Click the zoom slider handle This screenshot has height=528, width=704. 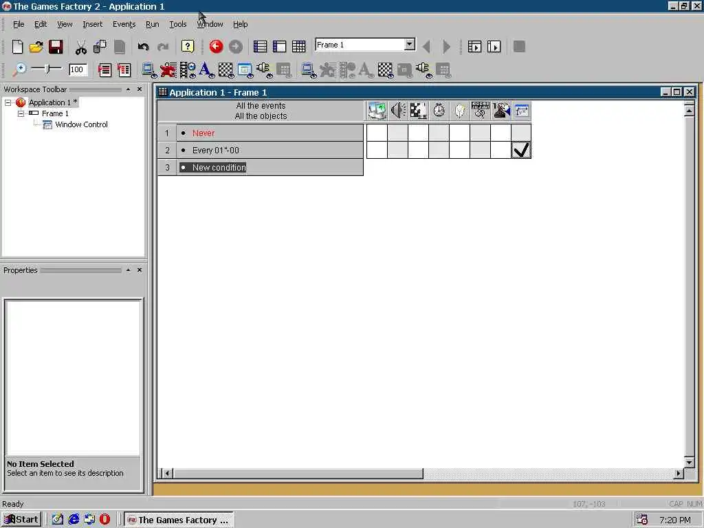click(x=47, y=69)
